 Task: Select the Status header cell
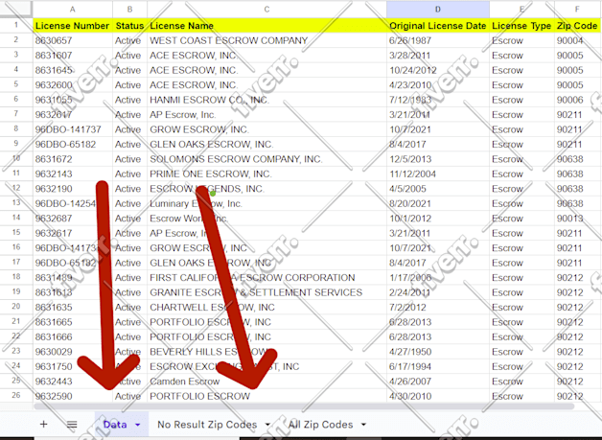coord(129,26)
